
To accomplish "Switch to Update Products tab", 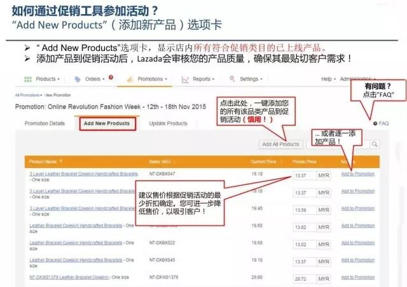I will coord(168,123).
